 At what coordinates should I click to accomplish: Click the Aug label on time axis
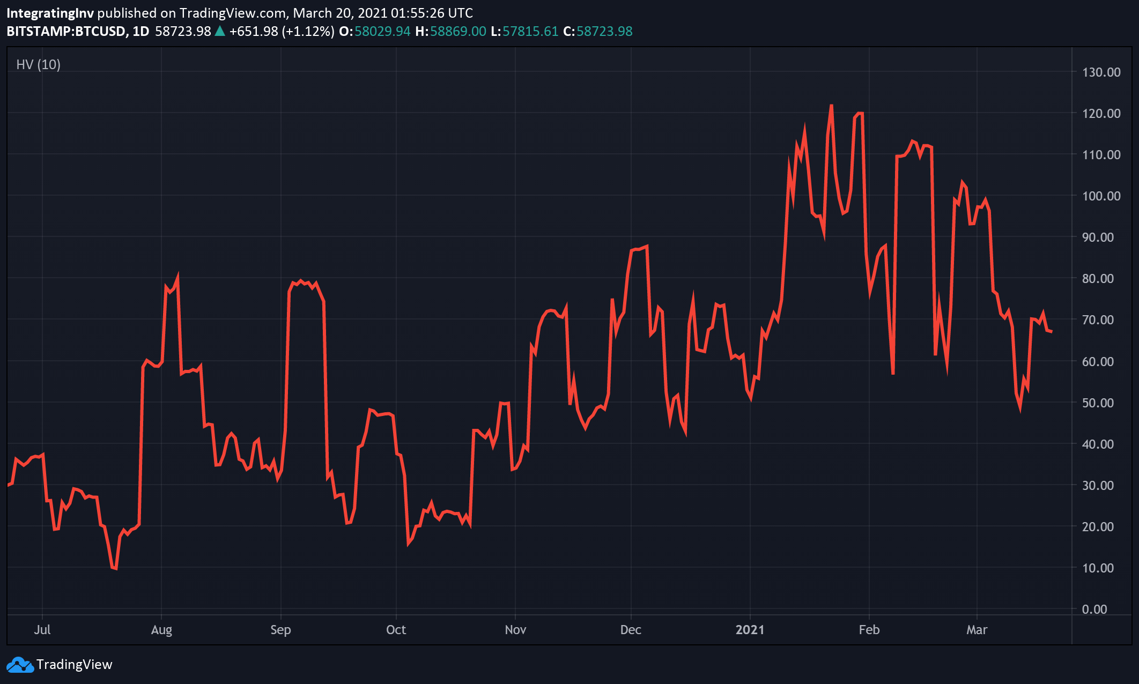tap(161, 630)
